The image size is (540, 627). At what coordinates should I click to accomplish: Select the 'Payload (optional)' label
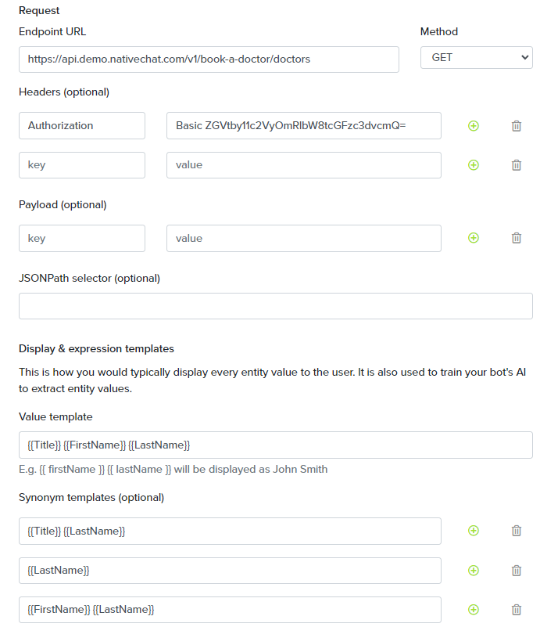pyautogui.click(x=63, y=205)
